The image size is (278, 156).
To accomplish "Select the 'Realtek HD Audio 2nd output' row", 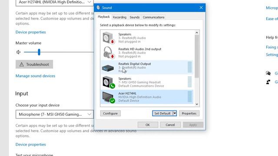I will (147, 52).
